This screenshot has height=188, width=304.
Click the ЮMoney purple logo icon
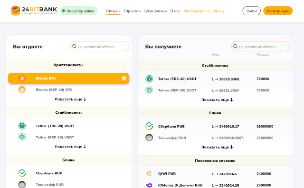pos(149,185)
